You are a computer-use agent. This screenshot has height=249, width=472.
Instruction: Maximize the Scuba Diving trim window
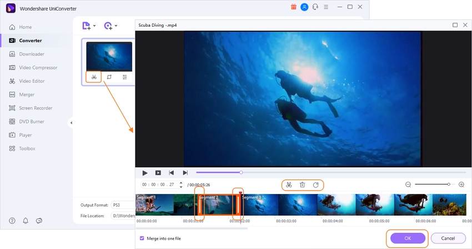455,25
